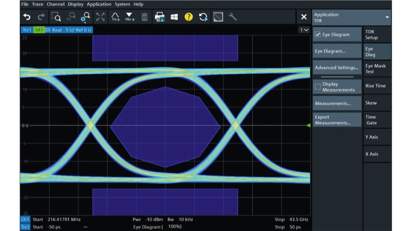Click the Undo arrow icon
The height and width of the screenshot is (231, 412).
(27, 17)
